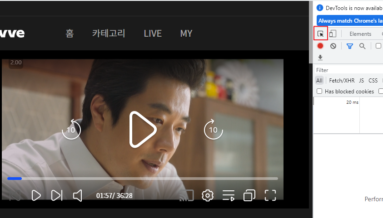
Task: Filter requests by JS
Action: (361, 80)
